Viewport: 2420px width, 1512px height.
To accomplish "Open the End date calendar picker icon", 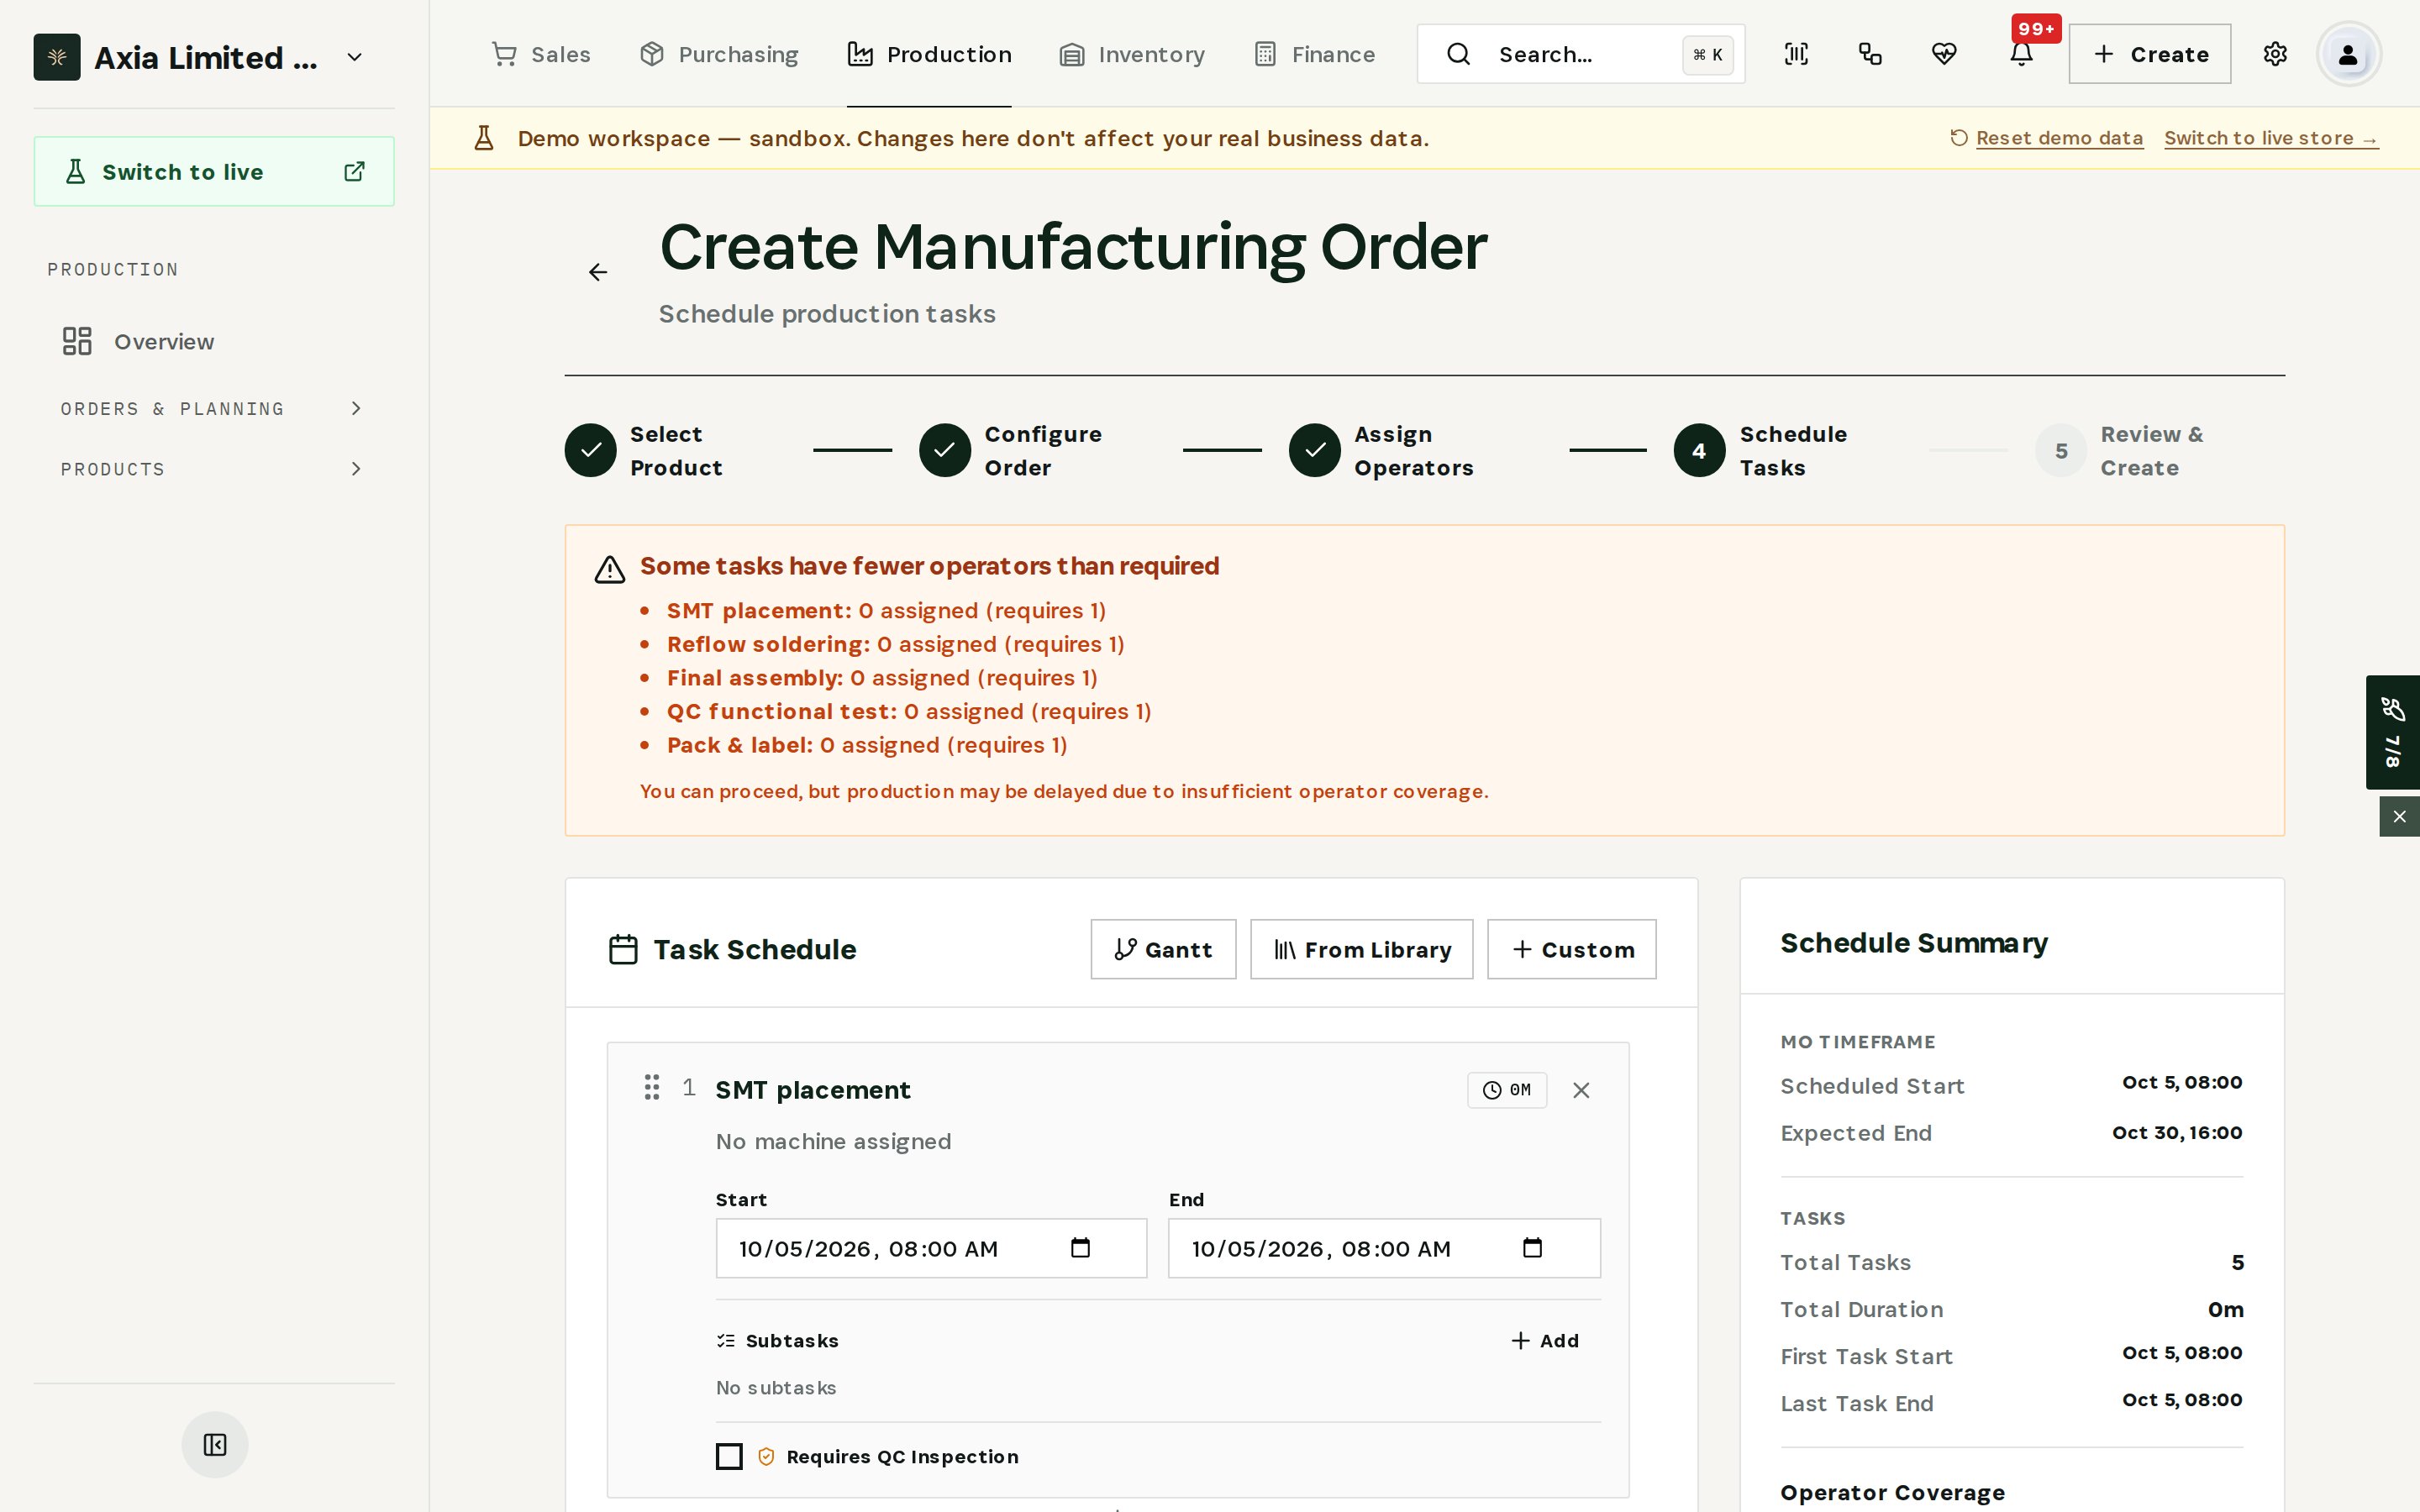I will 1532,1247.
